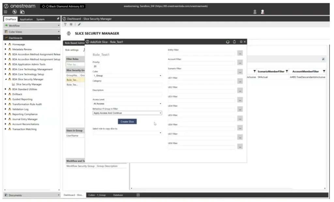This screenshot has width=334, height=202.
Task: Expand the Drillback tree node
Action: pos(6,94)
